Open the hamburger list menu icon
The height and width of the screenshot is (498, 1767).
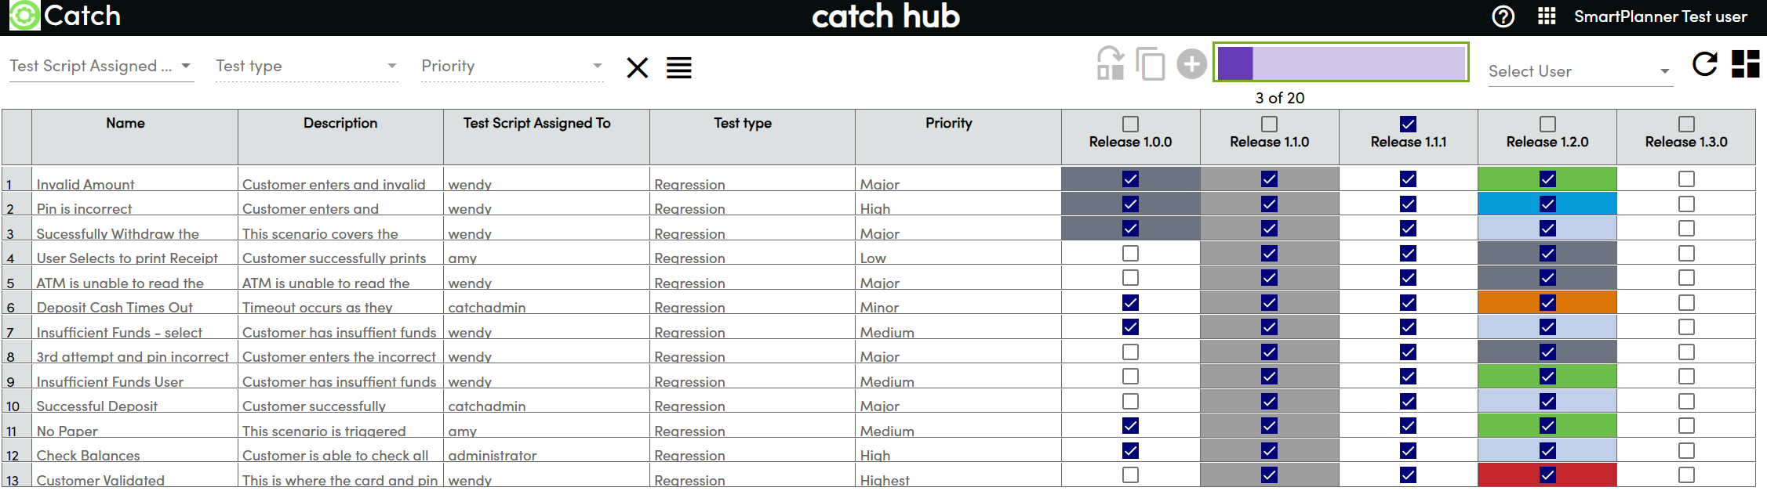tap(679, 68)
